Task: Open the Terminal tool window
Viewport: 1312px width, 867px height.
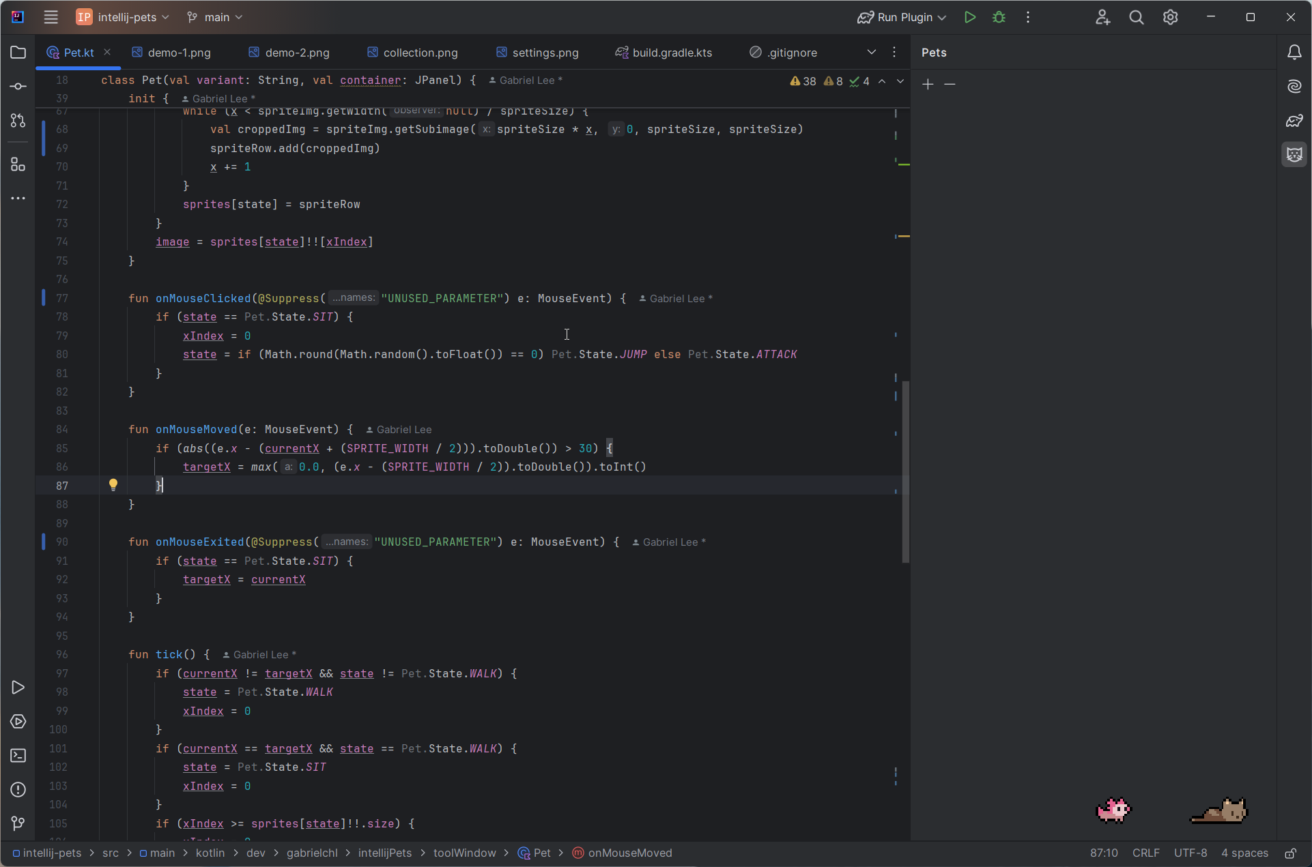Action: click(18, 756)
